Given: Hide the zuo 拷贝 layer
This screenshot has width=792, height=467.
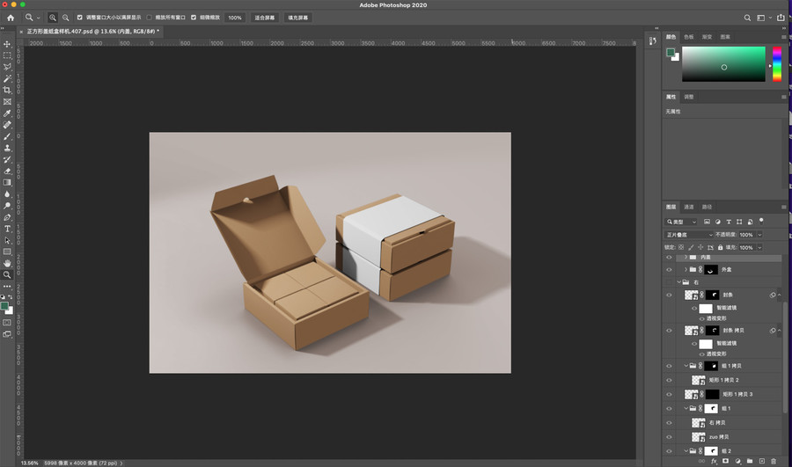Looking at the screenshot, I should (670, 437).
